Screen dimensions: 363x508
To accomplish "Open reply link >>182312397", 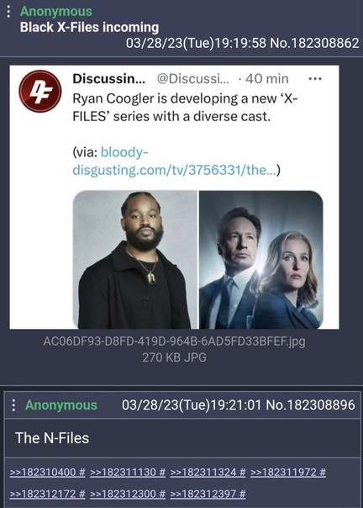I will [203, 494].
